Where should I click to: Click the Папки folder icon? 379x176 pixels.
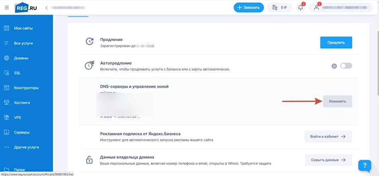pyautogui.click(x=6, y=170)
